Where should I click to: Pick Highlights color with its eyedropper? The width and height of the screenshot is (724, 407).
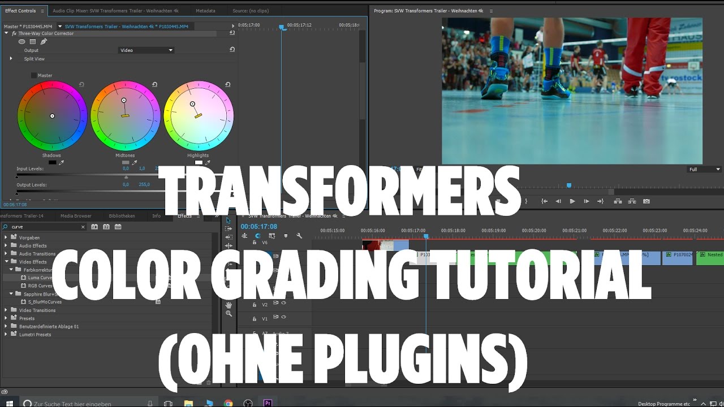(207, 163)
